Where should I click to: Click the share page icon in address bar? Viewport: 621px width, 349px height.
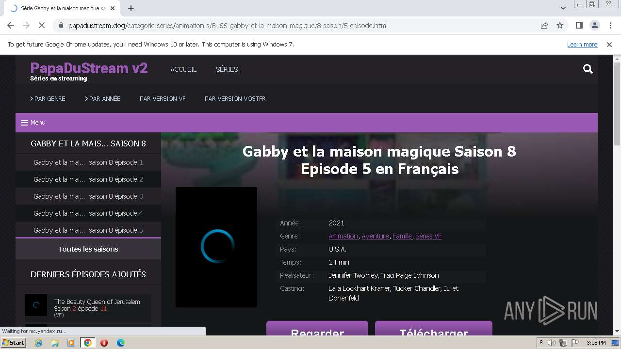544,25
